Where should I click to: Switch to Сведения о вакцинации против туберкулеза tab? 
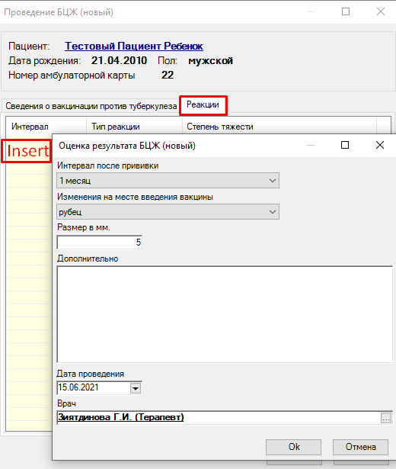[x=91, y=106]
